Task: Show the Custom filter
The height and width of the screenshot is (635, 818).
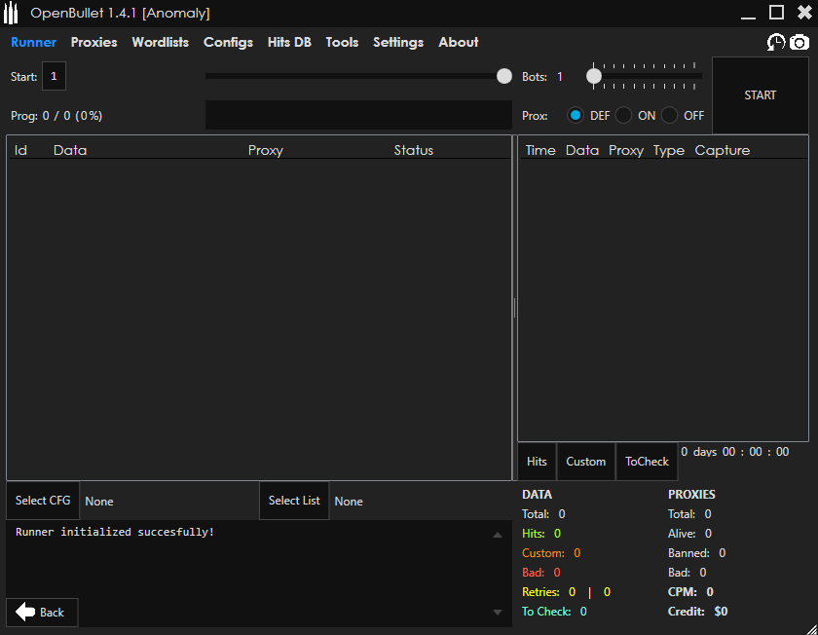Action: click(586, 462)
